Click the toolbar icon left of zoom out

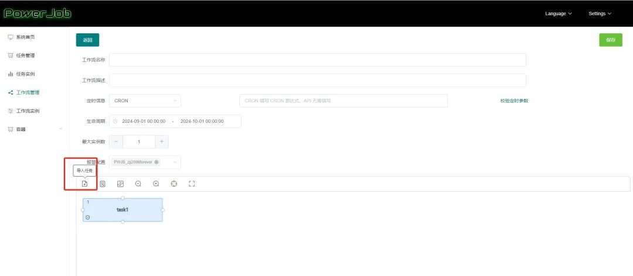pos(120,184)
